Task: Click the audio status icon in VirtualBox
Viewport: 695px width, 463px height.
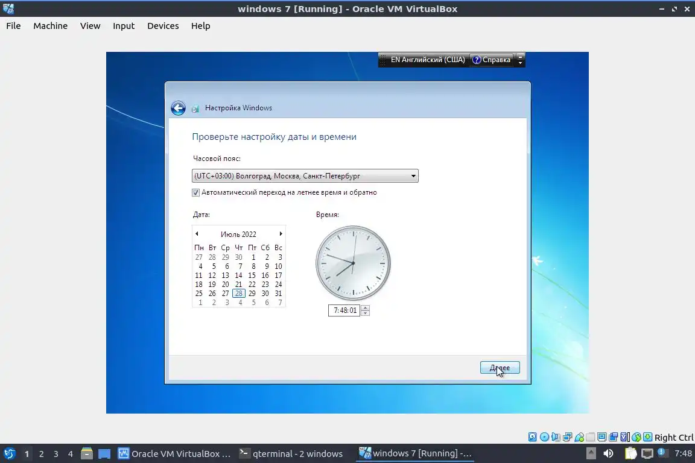Action: [556, 437]
